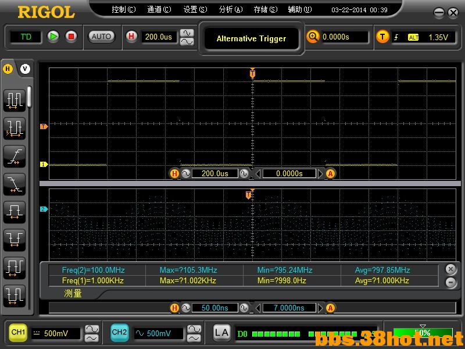Click the cyan channel 2 ground marker
The width and height of the screenshot is (465, 349).
pos(44,209)
